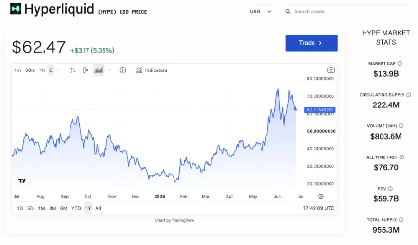The width and height of the screenshot is (418, 245).
Task: Add a comparison symbol with plus icon
Action: [122, 70]
